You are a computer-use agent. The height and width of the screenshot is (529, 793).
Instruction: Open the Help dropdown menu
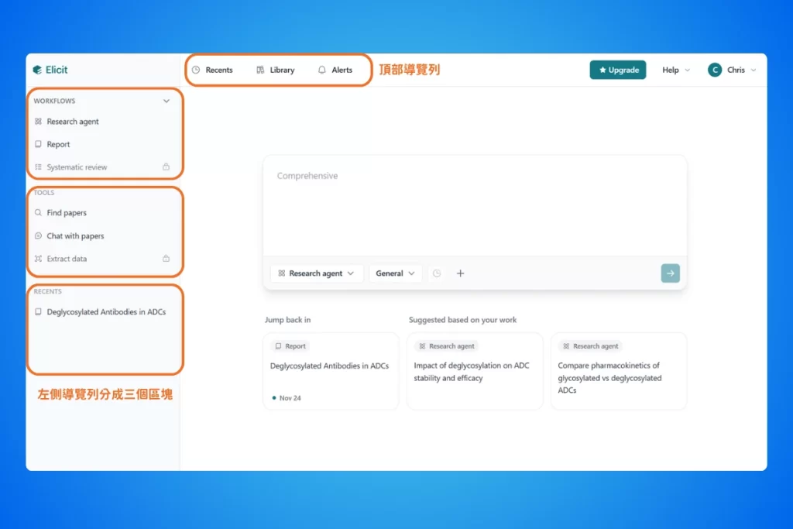(x=675, y=70)
